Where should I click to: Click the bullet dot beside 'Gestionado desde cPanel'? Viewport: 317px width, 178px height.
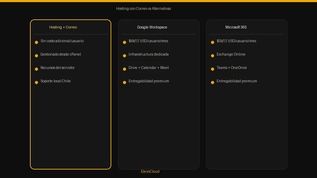[x=36, y=56]
